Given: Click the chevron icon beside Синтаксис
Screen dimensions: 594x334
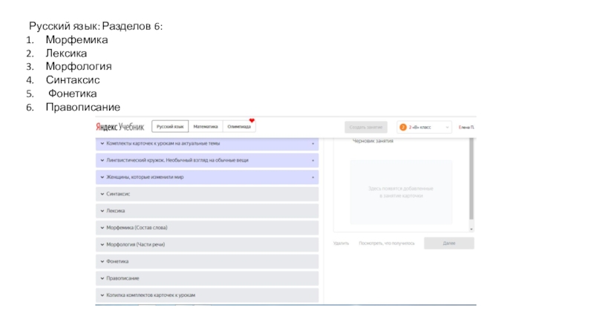Looking at the screenshot, I should (x=101, y=194).
